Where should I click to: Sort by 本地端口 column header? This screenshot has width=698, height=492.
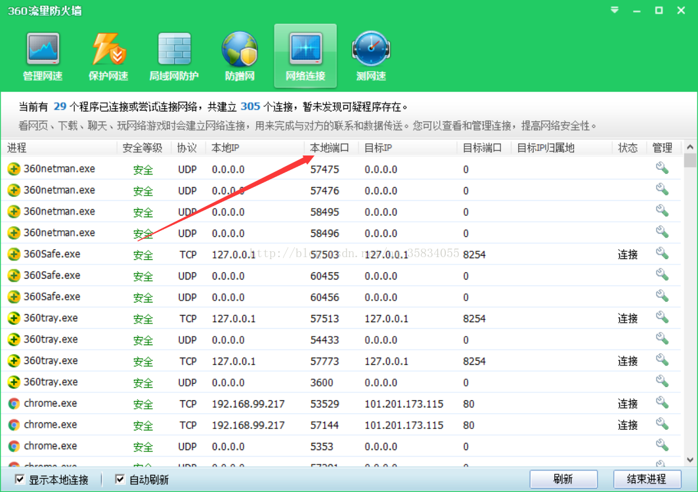pyautogui.click(x=330, y=148)
